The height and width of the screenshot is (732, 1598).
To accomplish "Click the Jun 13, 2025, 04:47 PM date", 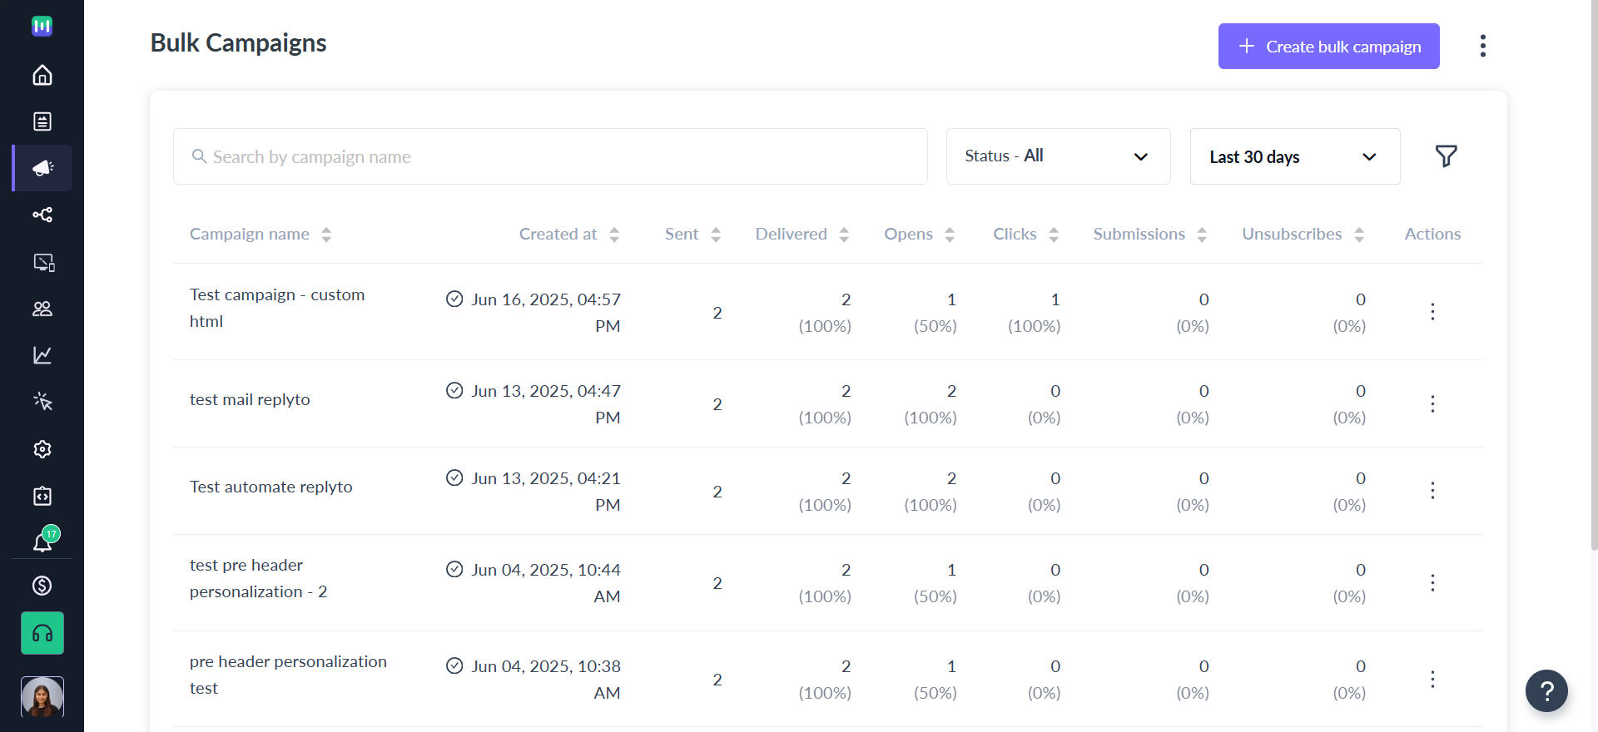I will (546, 403).
